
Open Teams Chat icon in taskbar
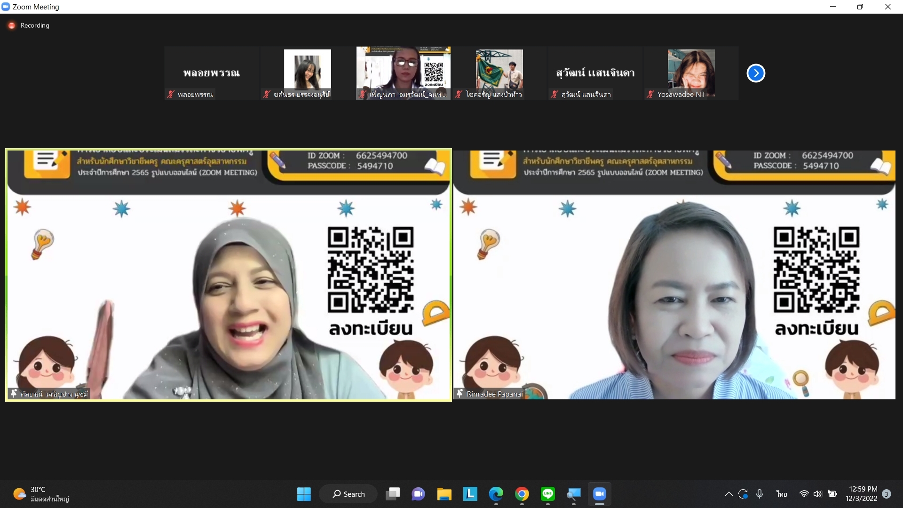tap(418, 494)
